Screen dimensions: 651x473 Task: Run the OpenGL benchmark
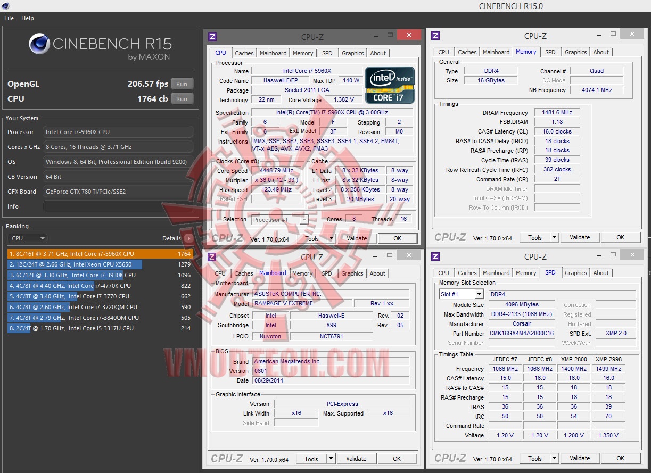coord(182,84)
